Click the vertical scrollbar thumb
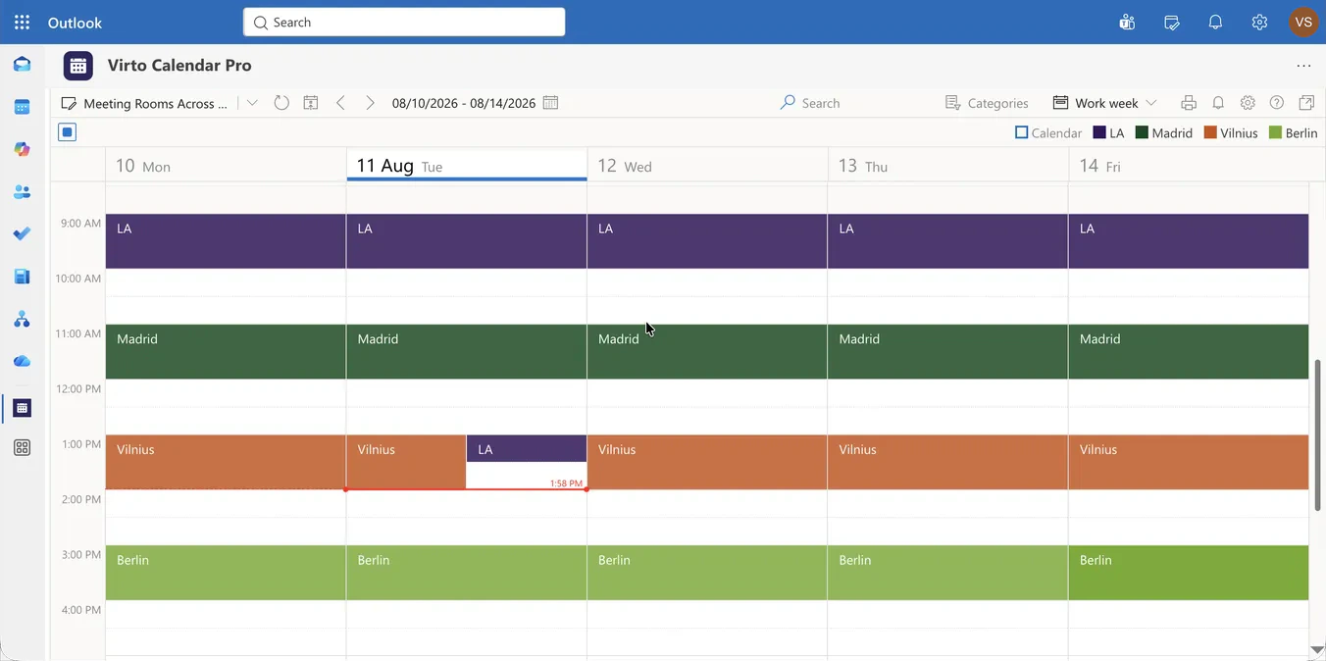1326x661 pixels. point(1317,434)
